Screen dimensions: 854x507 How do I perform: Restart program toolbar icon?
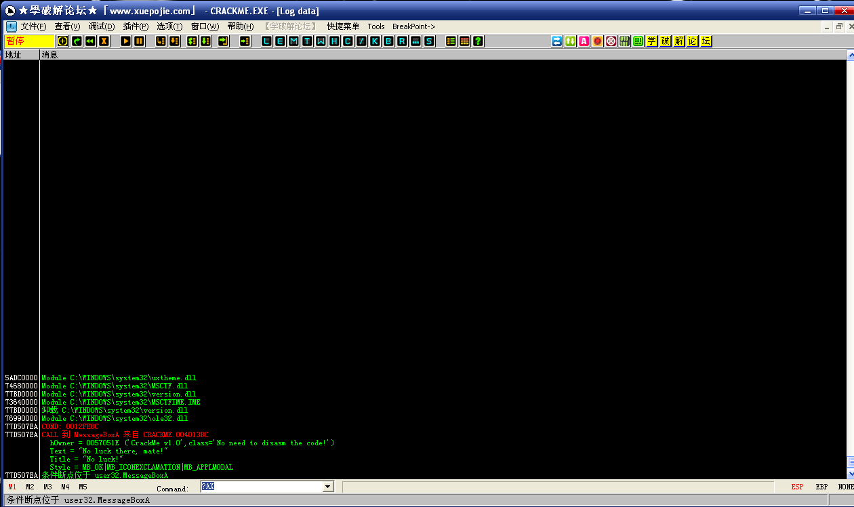77,41
